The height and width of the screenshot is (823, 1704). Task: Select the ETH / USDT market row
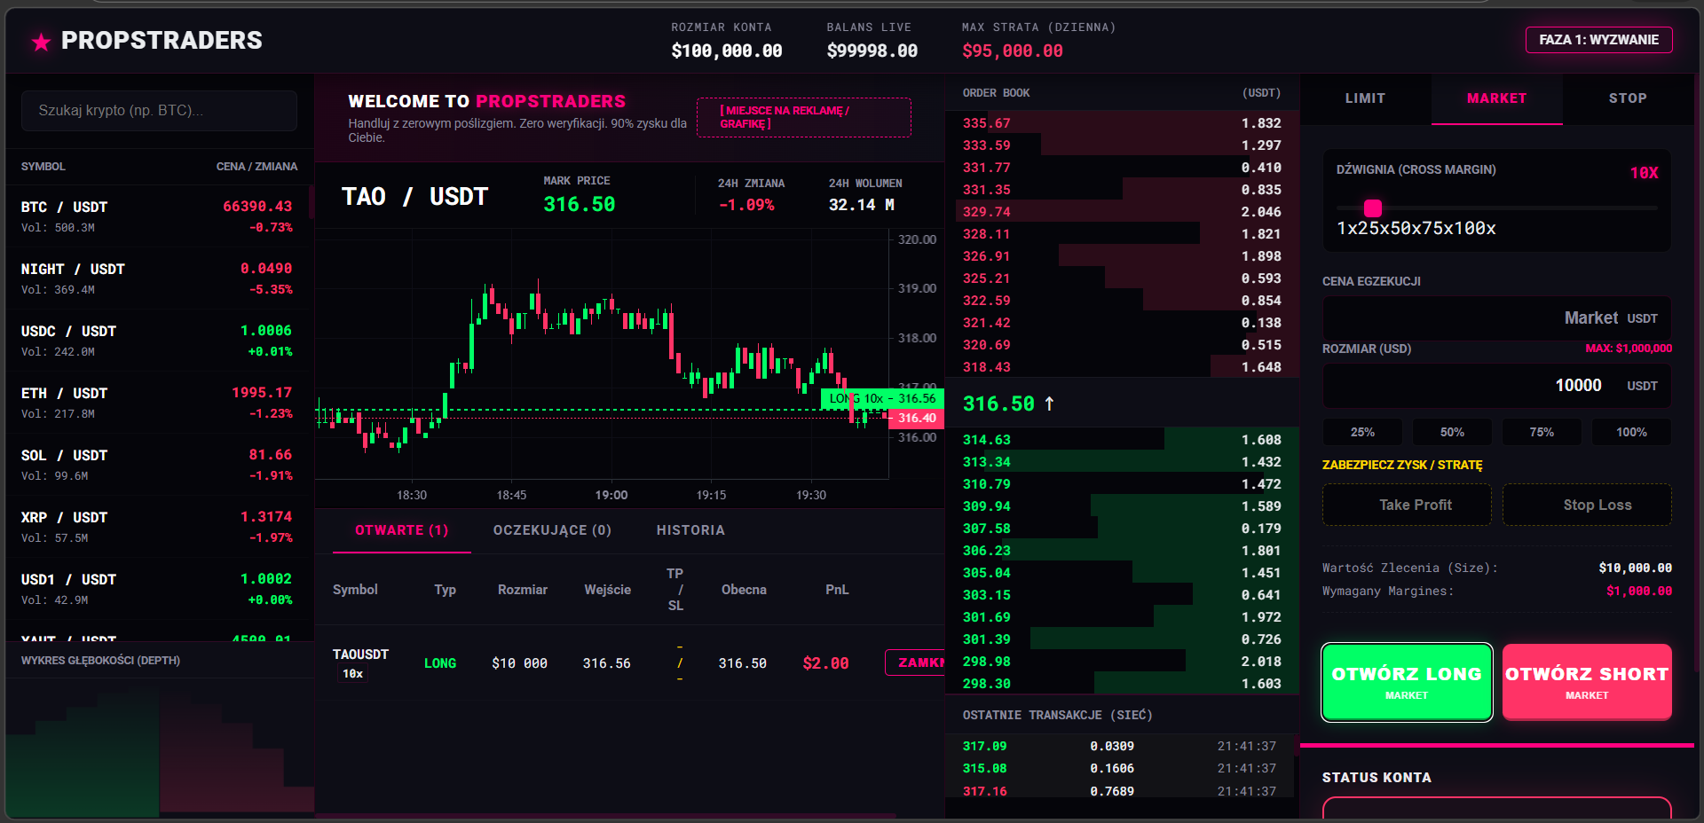157,402
